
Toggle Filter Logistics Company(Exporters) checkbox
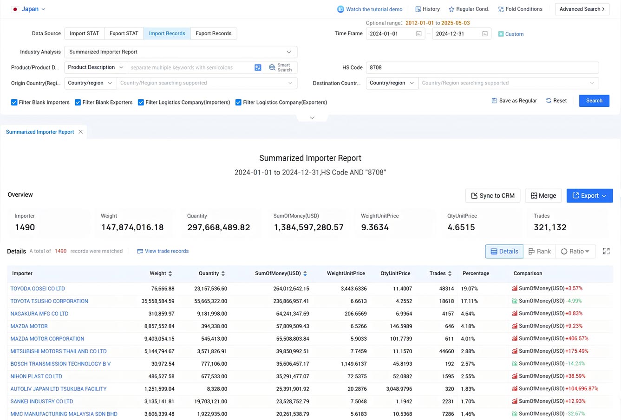click(x=238, y=103)
